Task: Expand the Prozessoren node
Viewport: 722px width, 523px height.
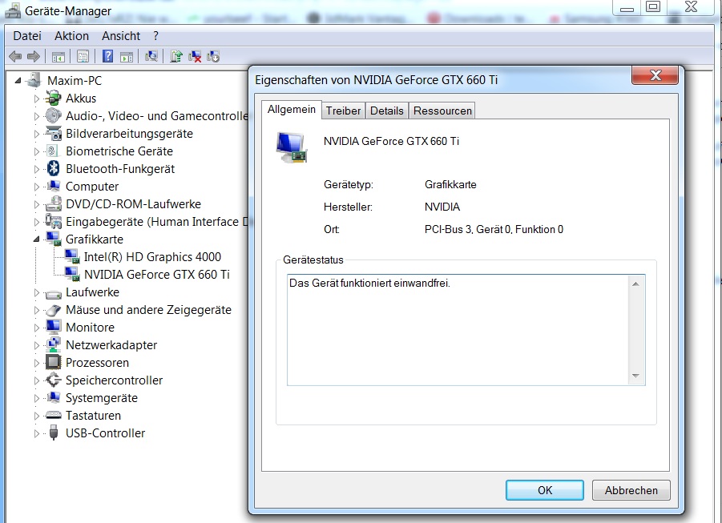Action: point(36,363)
